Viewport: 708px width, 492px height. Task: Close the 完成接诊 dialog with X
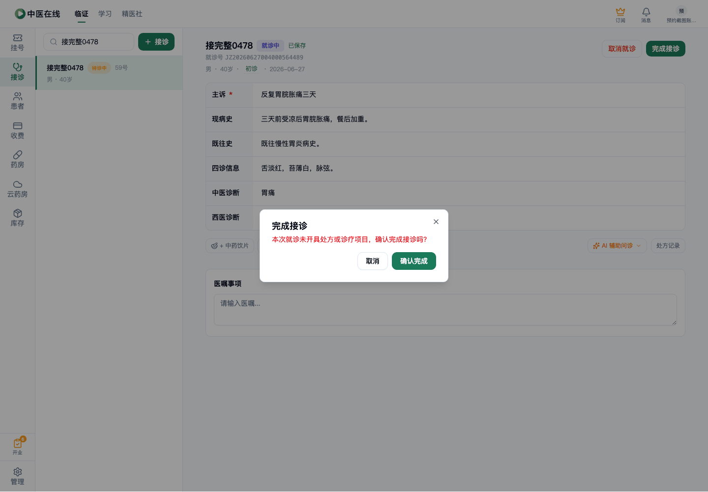point(436,222)
